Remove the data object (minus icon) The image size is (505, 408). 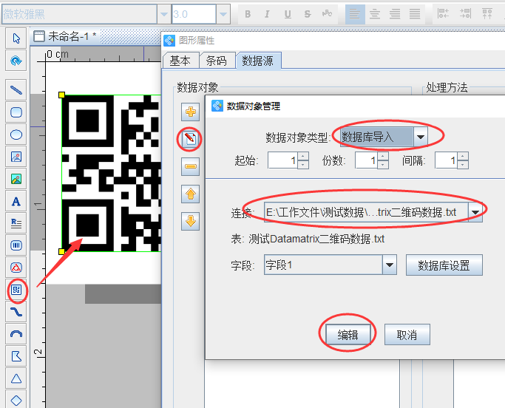point(190,166)
